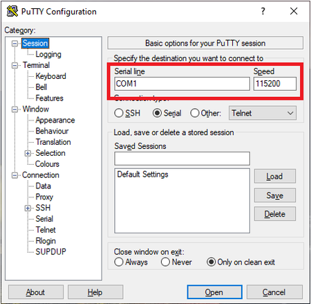Viewport: 311px width, 304px height.
Task: Click the Save session button
Action: (275, 195)
